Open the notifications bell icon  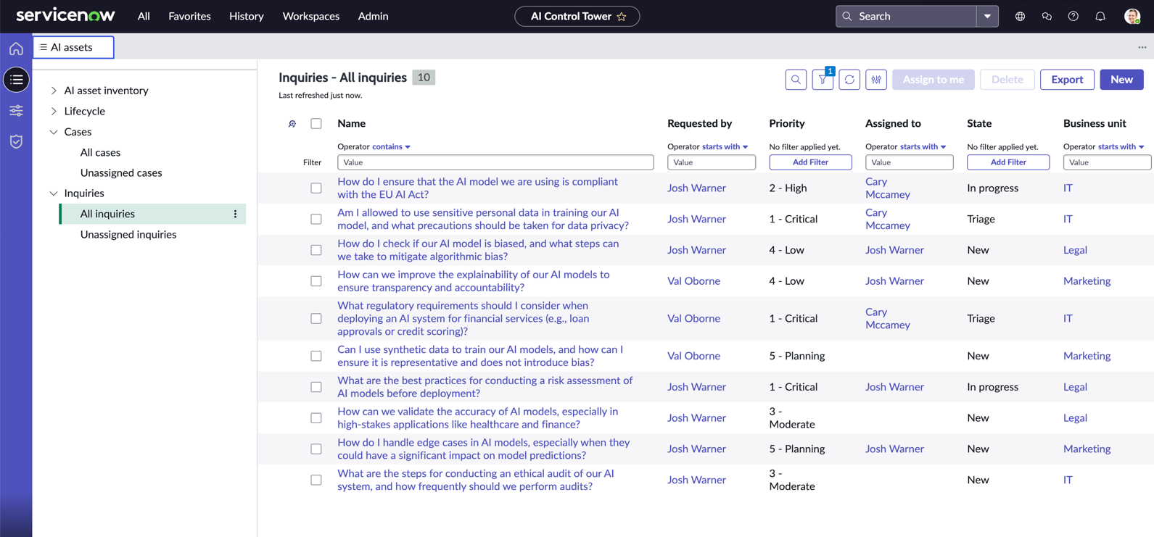coord(1100,16)
